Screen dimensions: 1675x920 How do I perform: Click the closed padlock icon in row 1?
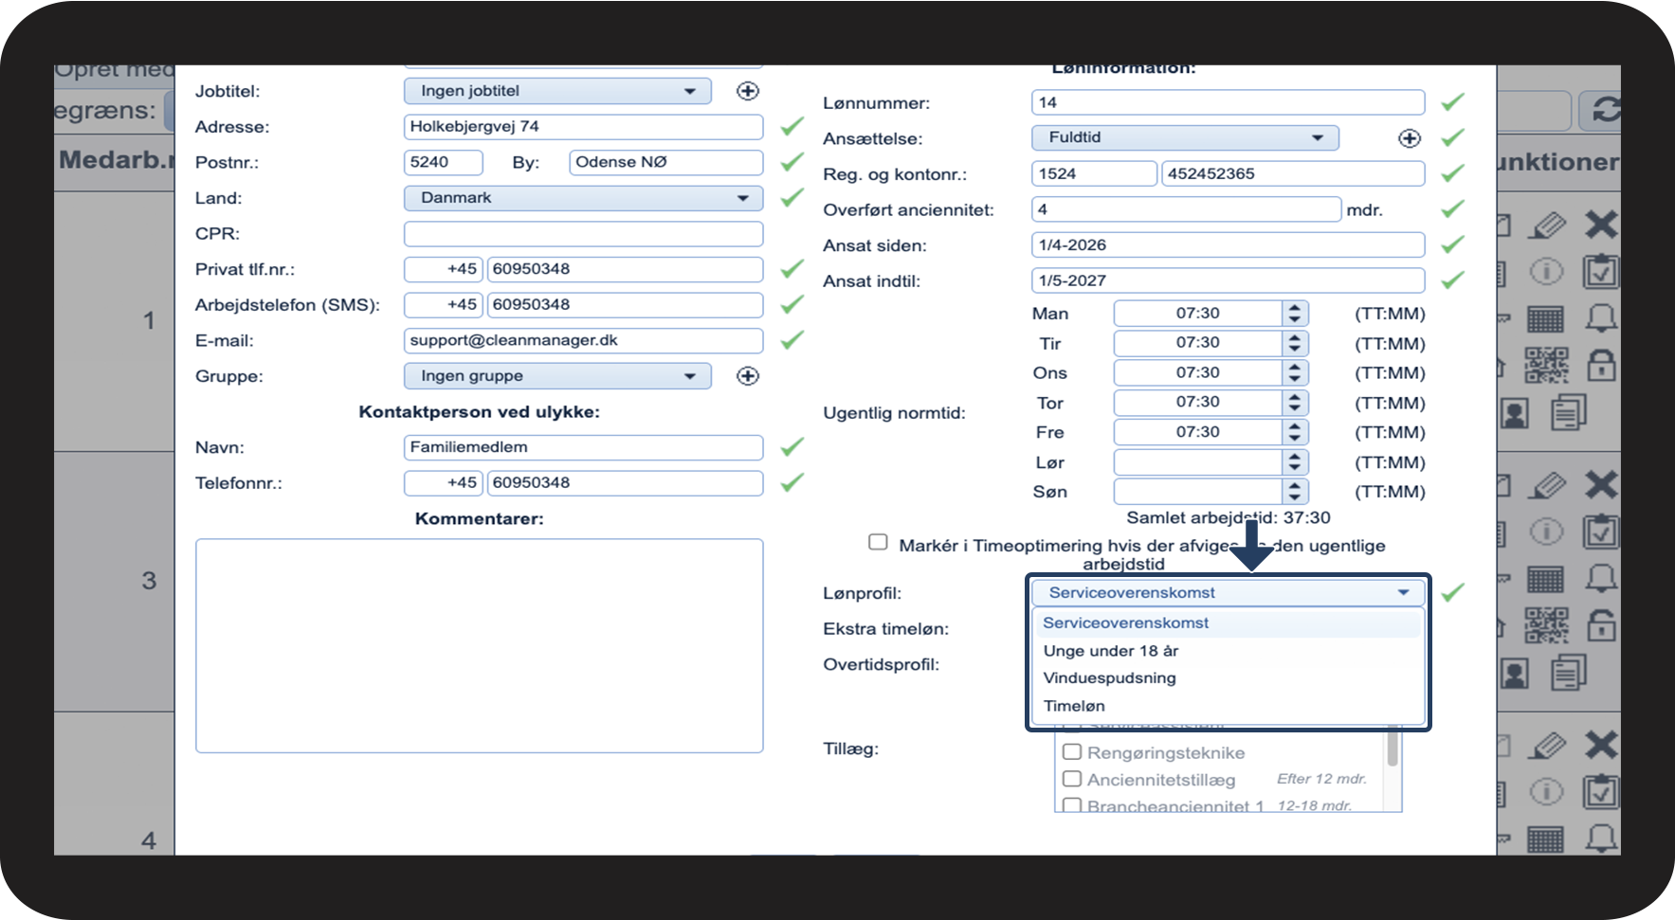1601,365
